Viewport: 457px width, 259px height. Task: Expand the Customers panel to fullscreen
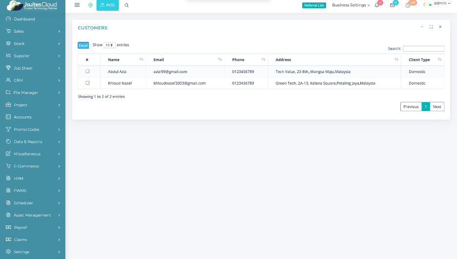click(x=431, y=27)
